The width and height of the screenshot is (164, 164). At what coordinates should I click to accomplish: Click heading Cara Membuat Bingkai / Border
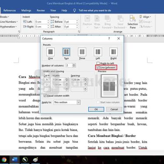[112, 136]
